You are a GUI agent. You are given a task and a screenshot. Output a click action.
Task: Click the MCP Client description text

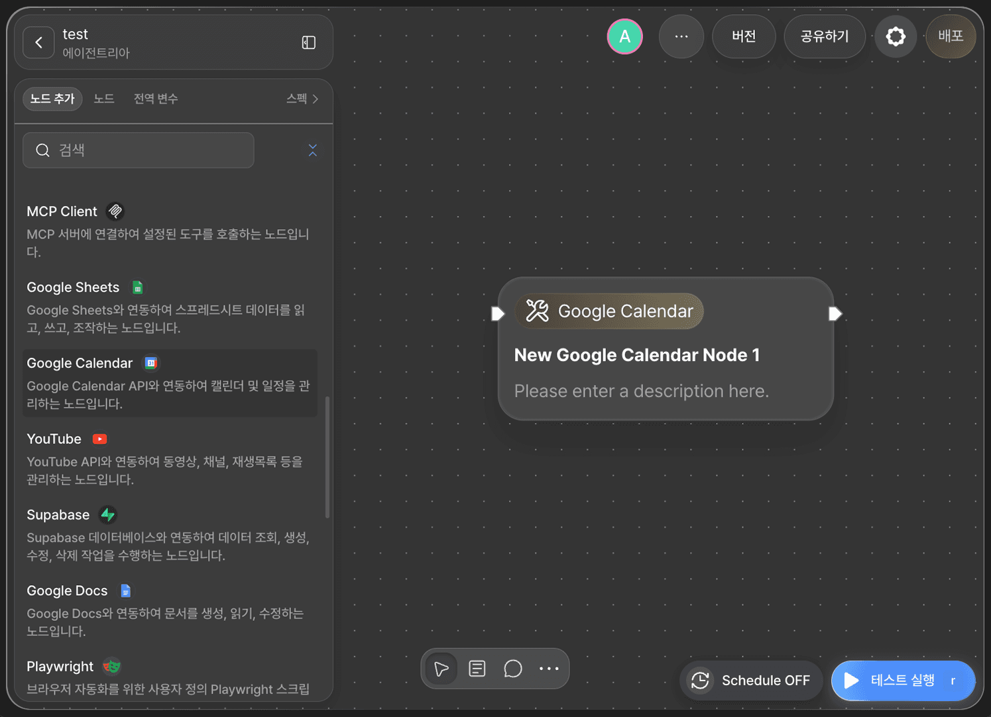pos(168,243)
